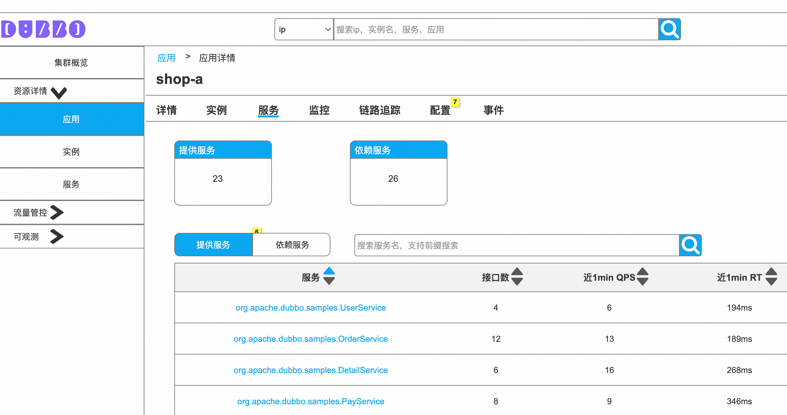
Task: Click the Dubbo logo
Action: coord(43,29)
